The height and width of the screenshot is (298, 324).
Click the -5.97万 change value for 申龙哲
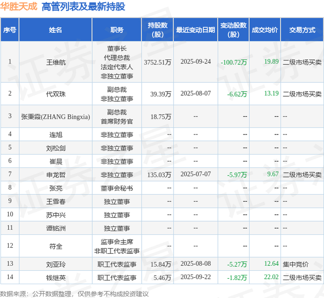click(237, 175)
